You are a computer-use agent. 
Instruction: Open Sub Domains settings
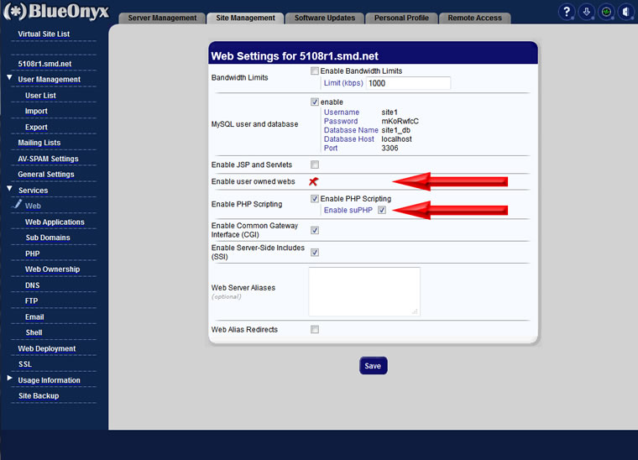[x=48, y=238]
